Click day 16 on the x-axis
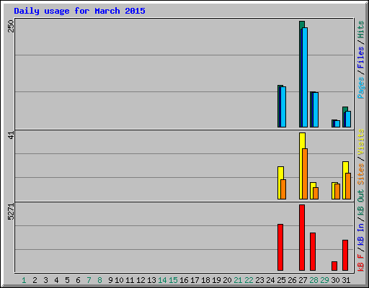Screen dimensions: 369x288 pos(184,280)
